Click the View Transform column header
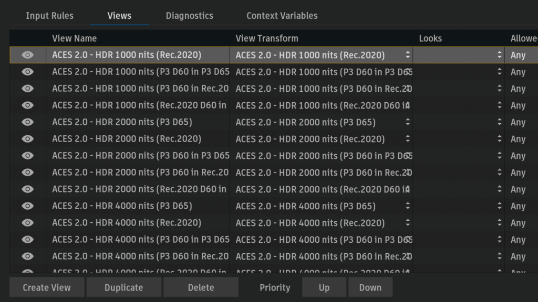This screenshot has width=538, height=302. (x=267, y=38)
